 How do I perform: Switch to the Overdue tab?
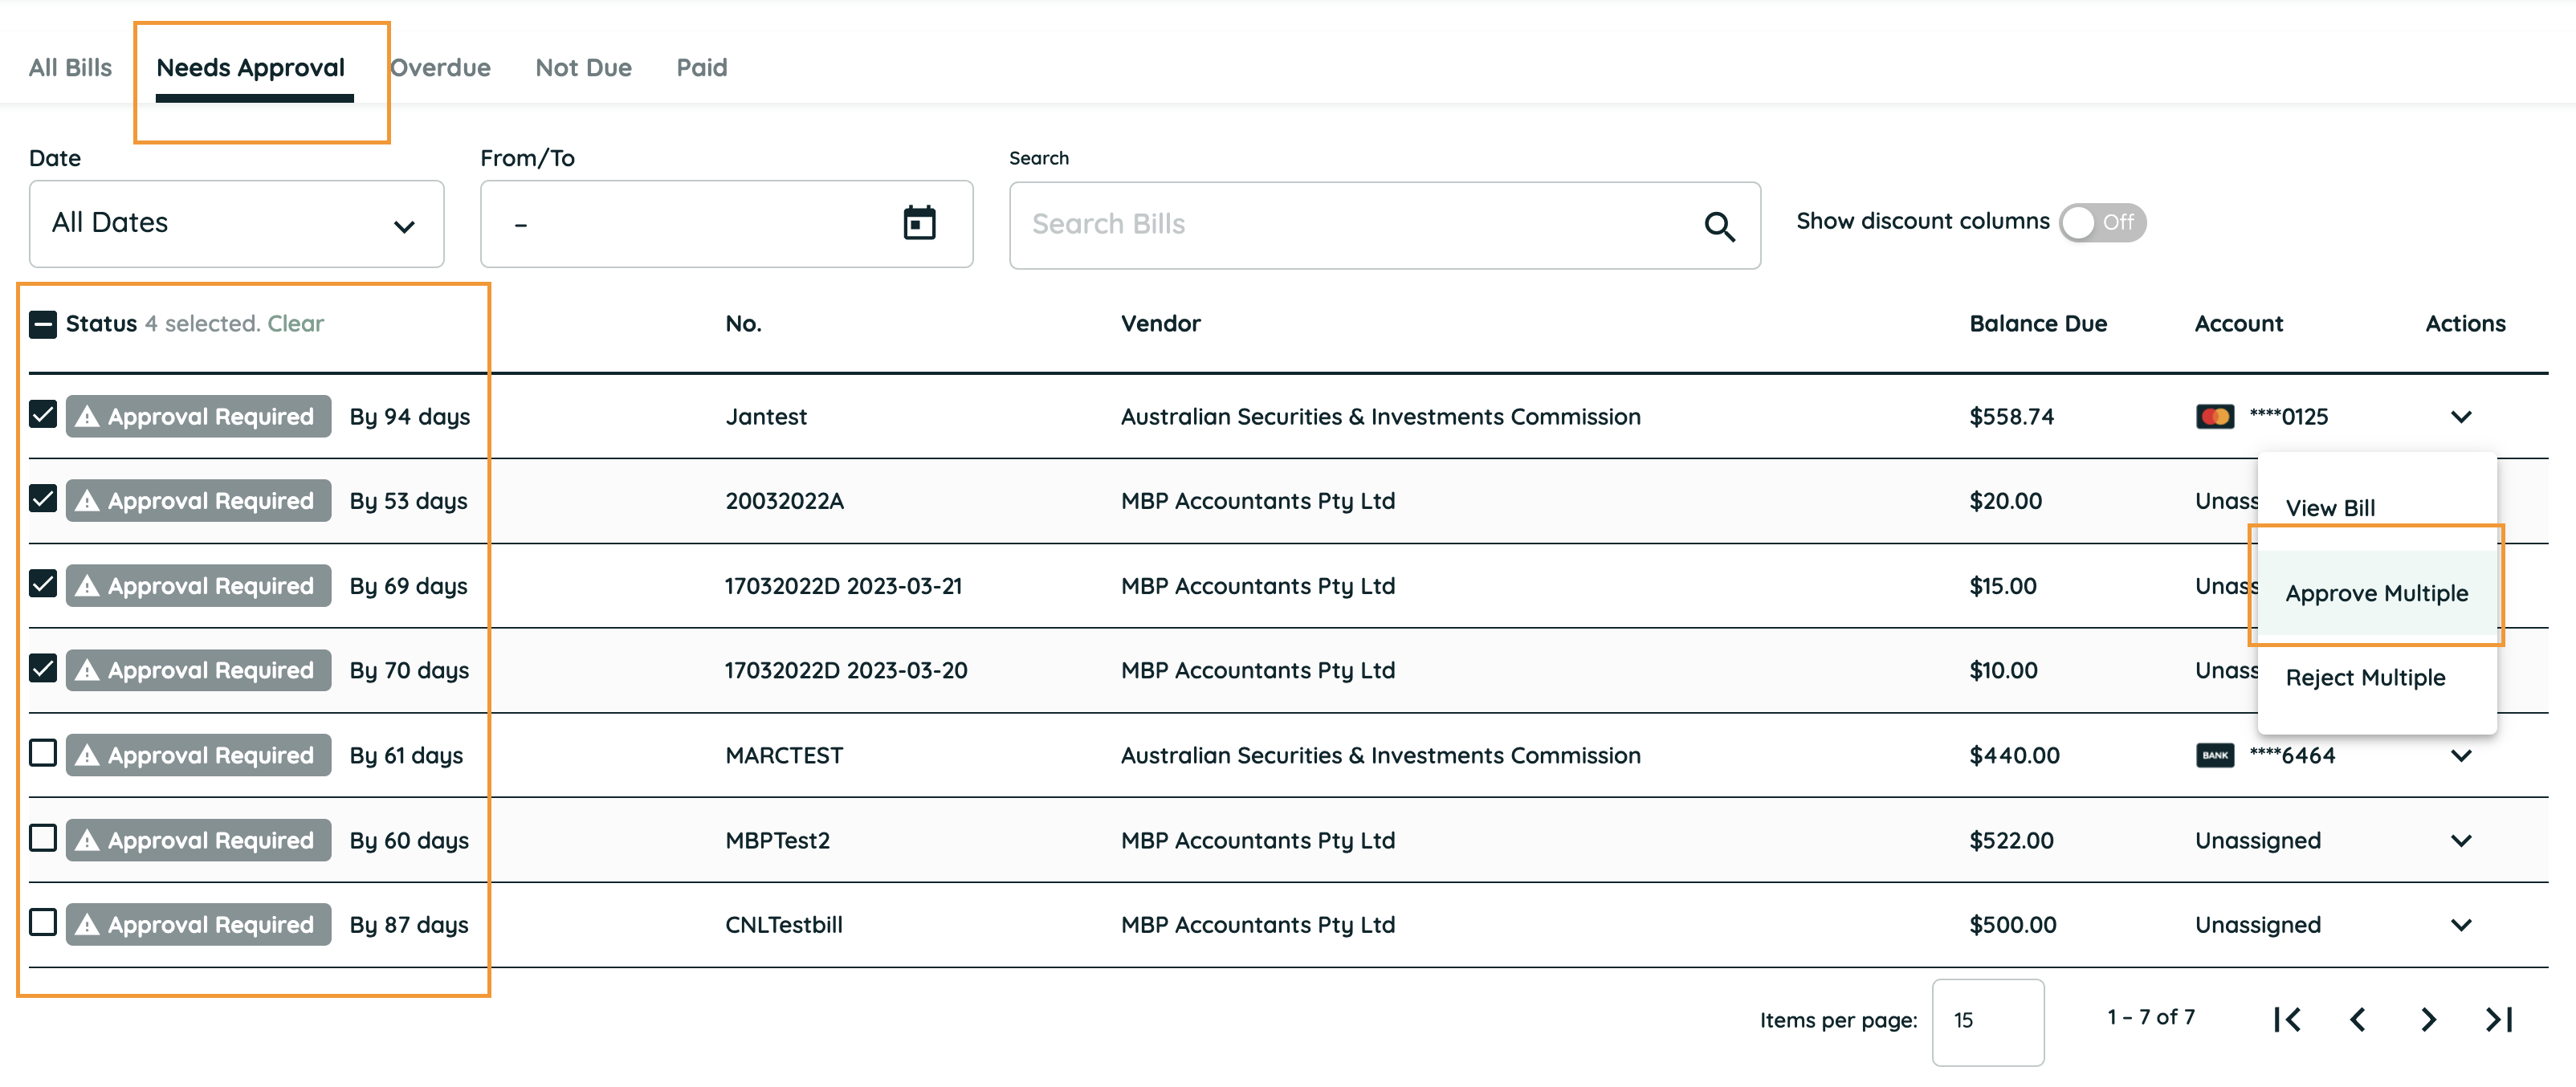[x=440, y=67]
